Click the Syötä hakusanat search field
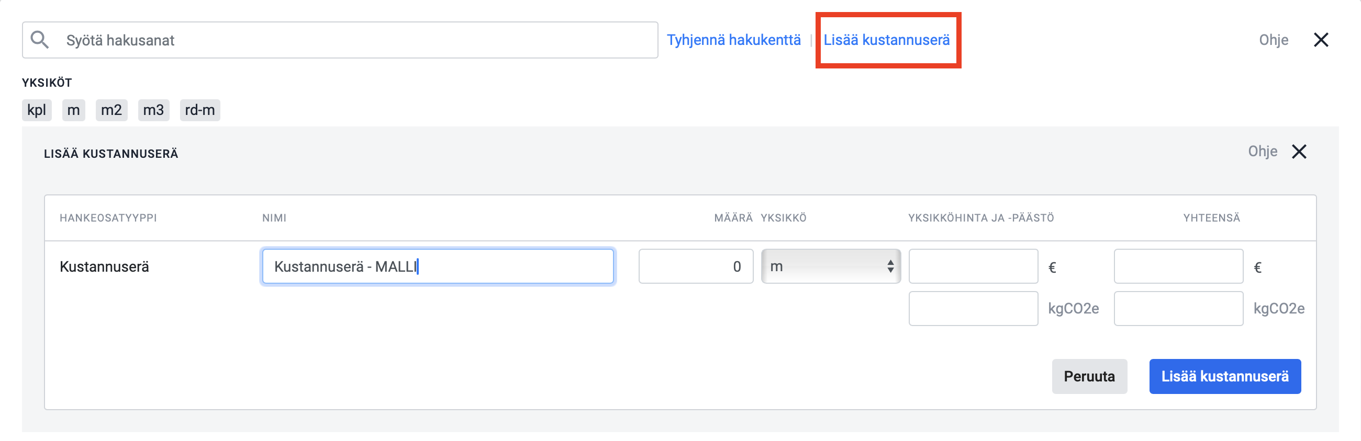The image size is (1361, 441). point(340,40)
